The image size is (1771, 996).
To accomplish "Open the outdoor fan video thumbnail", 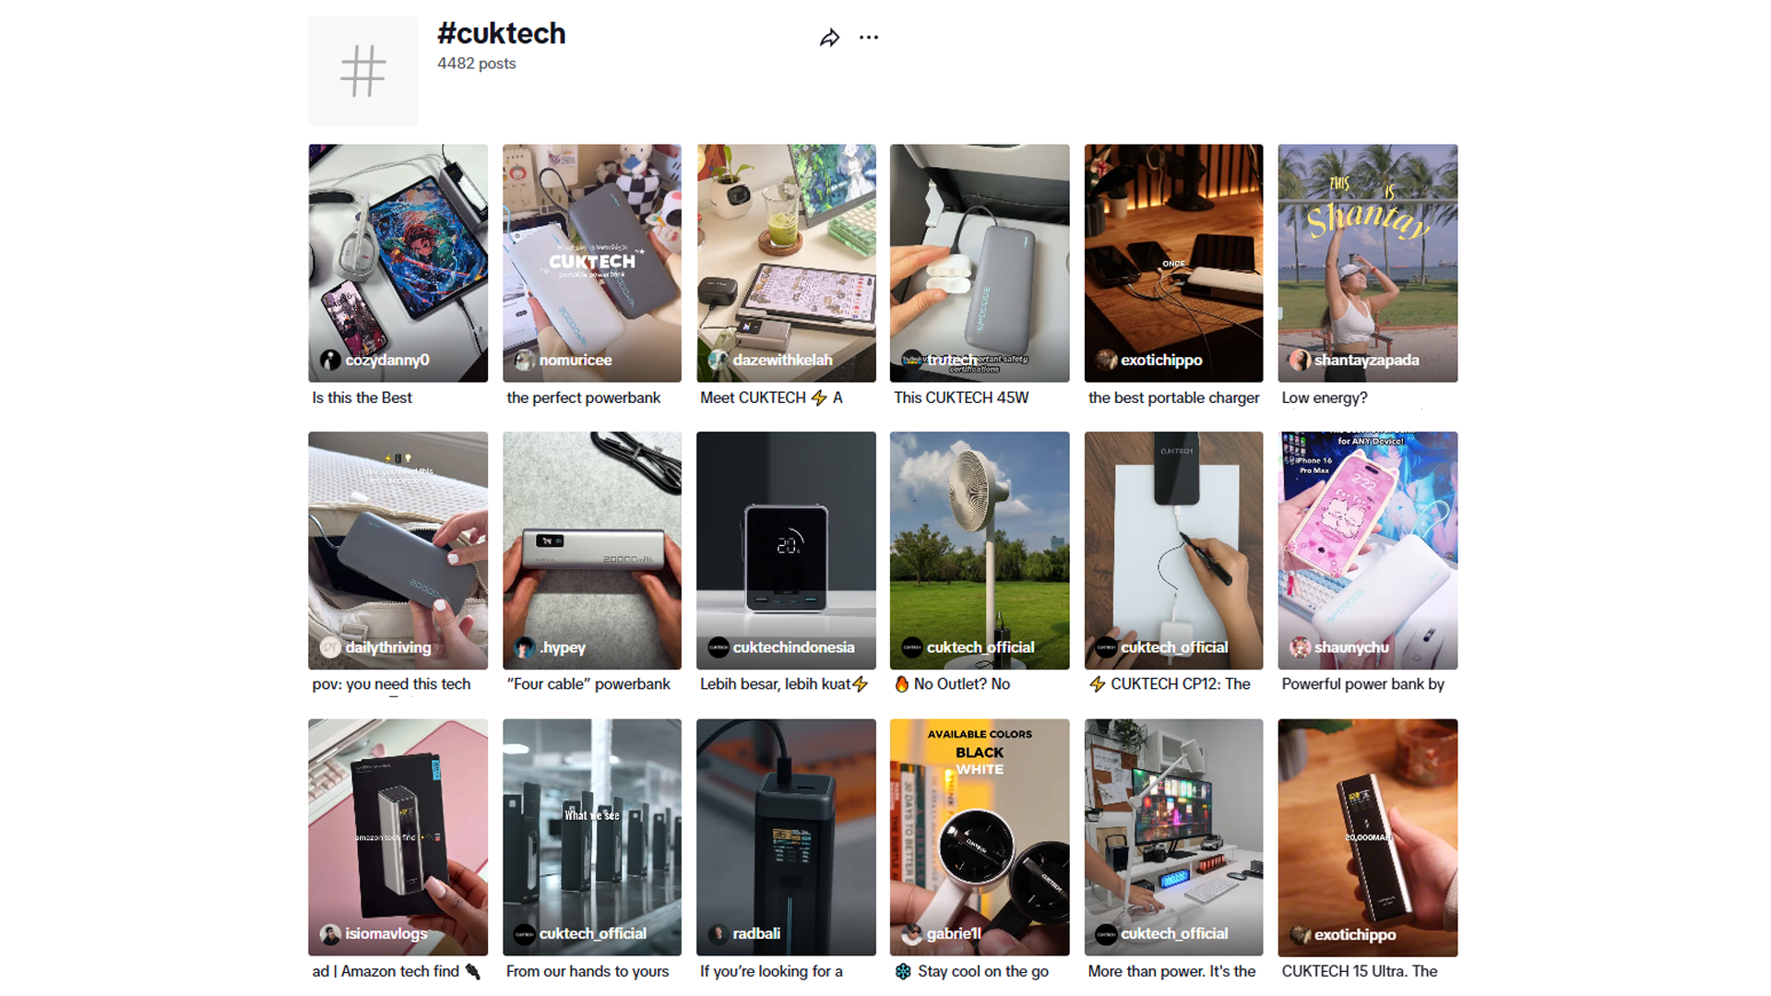I will point(980,551).
